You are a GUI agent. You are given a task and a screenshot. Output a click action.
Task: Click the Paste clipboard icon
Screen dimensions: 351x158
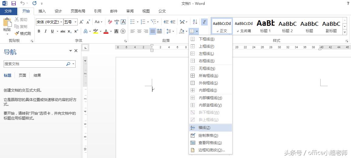(7, 22)
